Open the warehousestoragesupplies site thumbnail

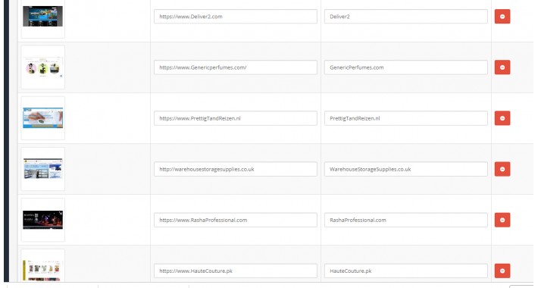point(43,169)
